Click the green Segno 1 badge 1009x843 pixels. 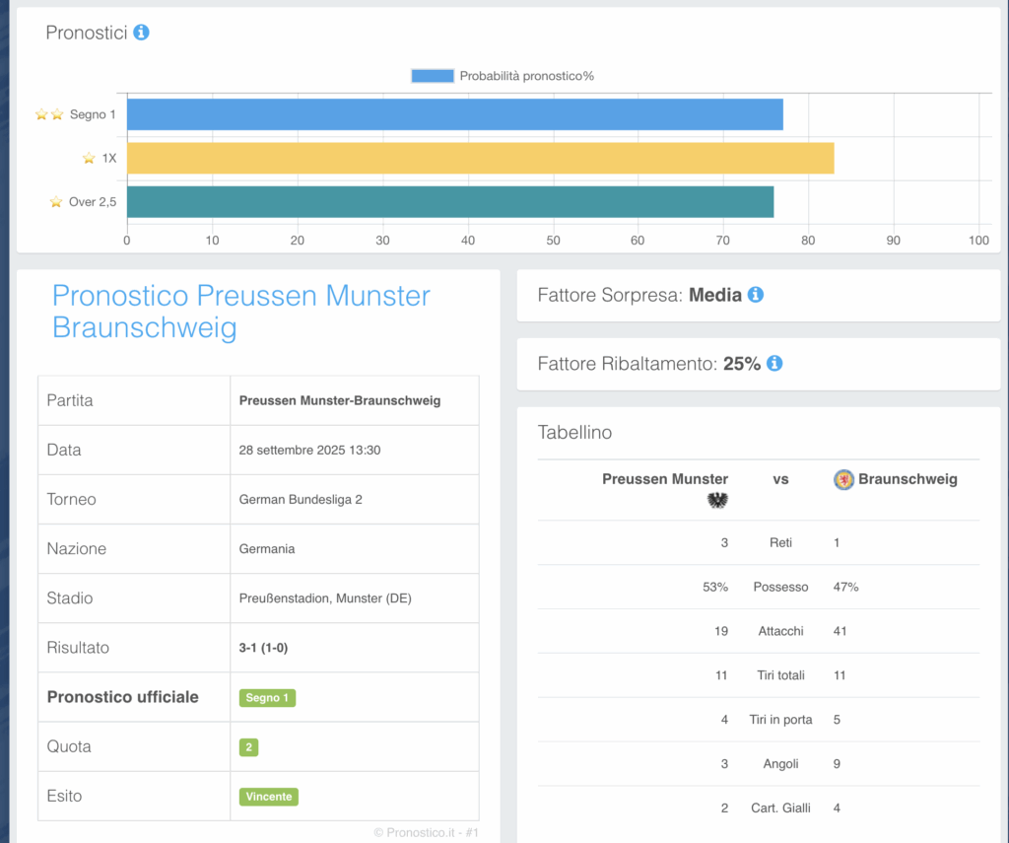267,698
